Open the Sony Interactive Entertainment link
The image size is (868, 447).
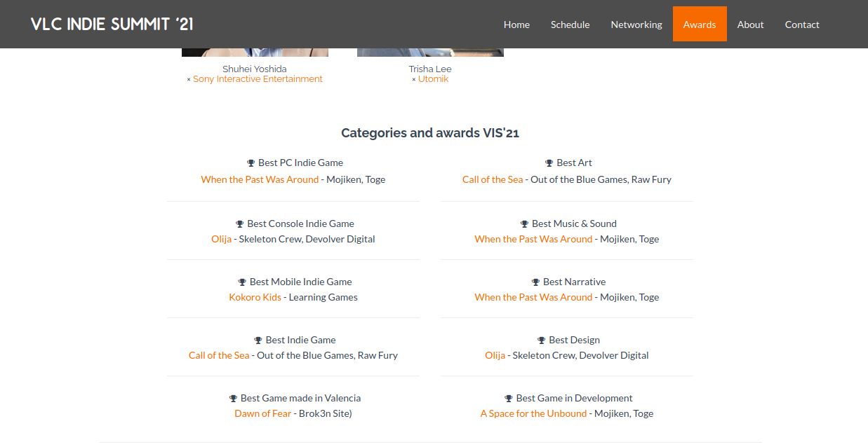point(258,79)
